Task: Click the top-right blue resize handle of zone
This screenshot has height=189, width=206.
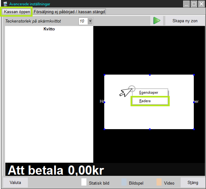Action: click(194, 75)
